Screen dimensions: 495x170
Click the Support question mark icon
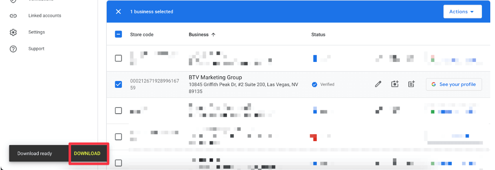pos(13,49)
